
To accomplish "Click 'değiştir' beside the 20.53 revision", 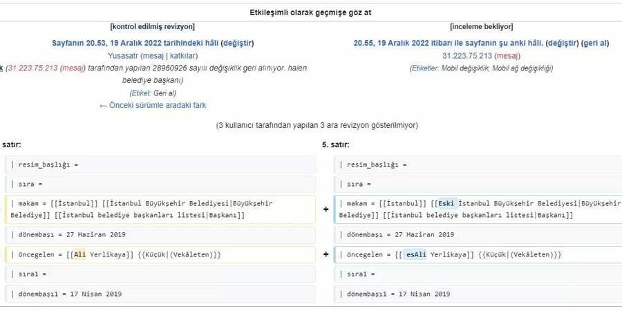I will [237, 43].
